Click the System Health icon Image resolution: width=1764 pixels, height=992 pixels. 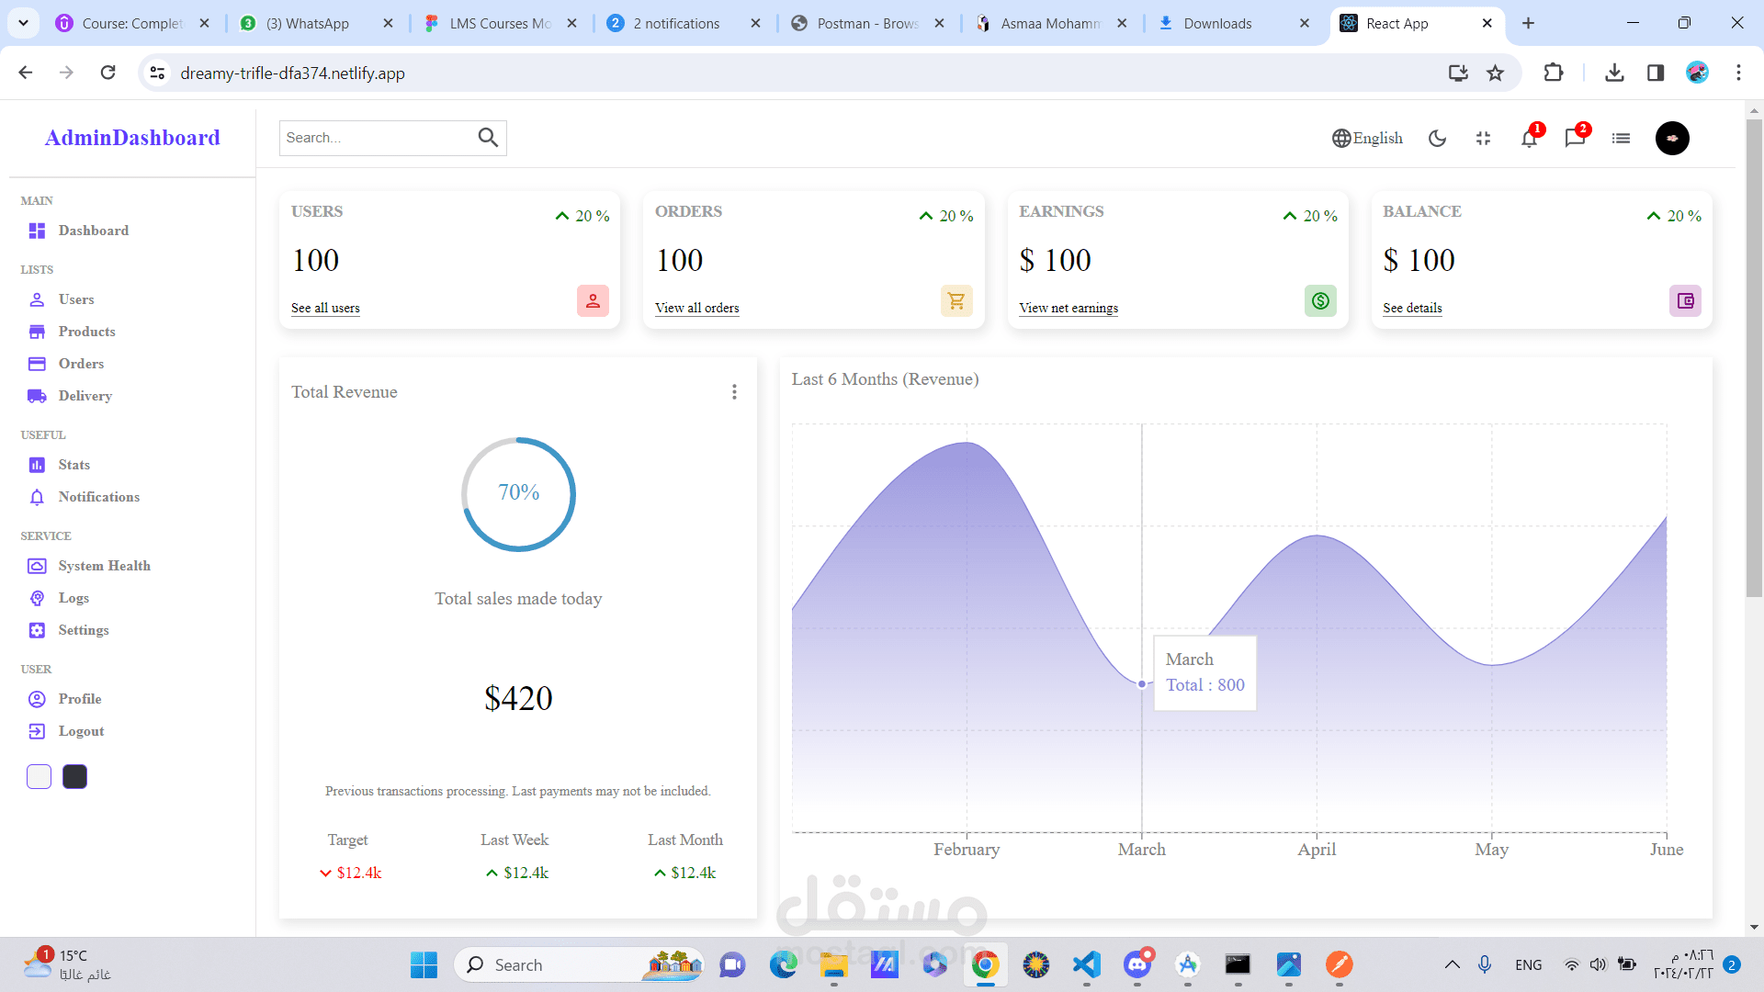tap(37, 566)
